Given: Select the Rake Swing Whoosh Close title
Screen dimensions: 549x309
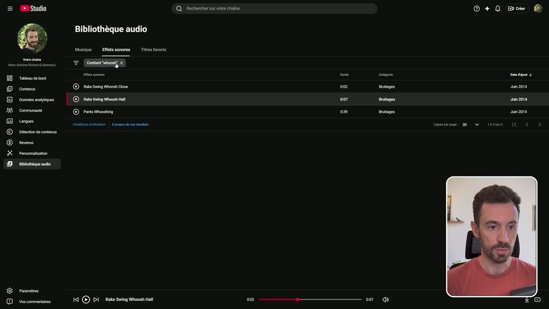Looking at the screenshot, I should click(106, 87).
